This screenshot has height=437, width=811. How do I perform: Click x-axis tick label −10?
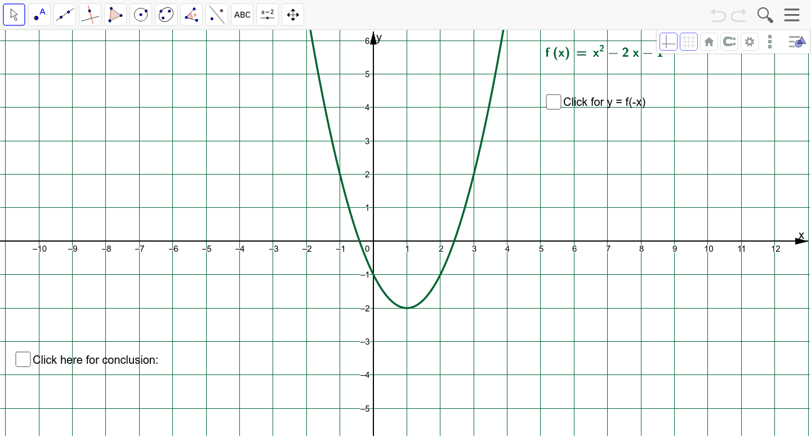[39, 249]
